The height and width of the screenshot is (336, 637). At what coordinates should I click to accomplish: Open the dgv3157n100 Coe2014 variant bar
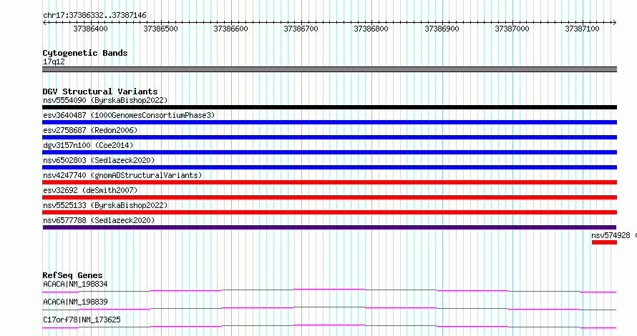click(x=329, y=152)
